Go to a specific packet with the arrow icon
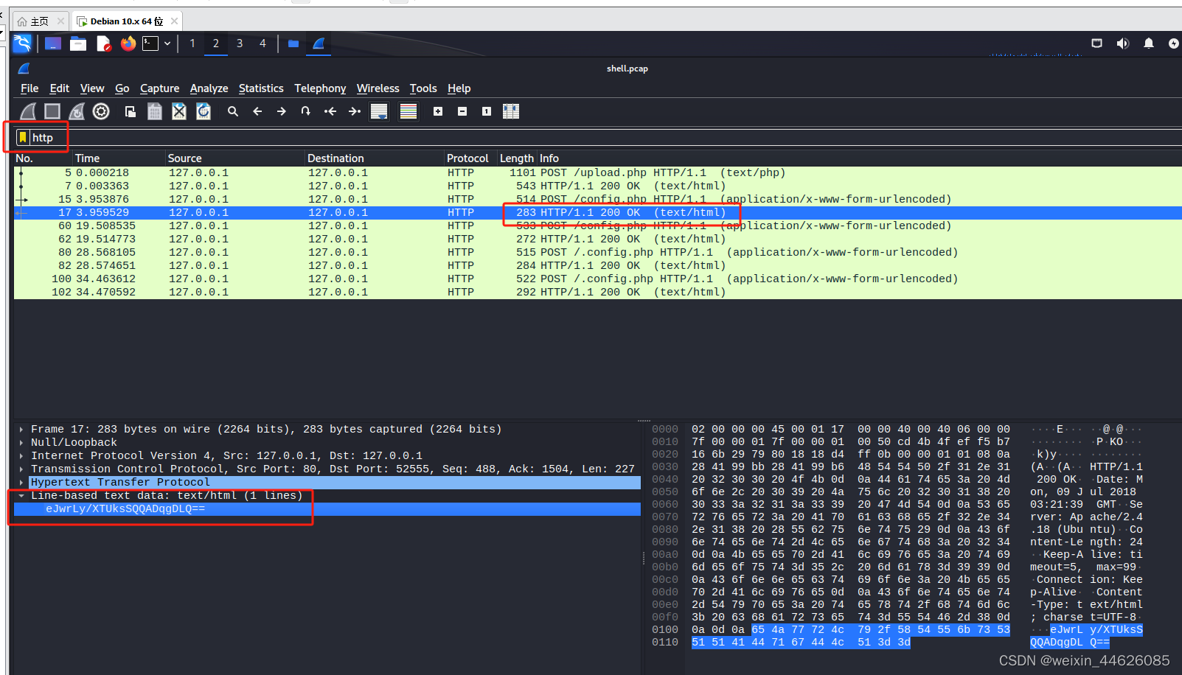 pos(305,111)
